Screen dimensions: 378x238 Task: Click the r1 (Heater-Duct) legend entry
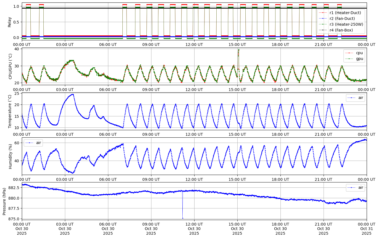pyautogui.click(x=345, y=13)
